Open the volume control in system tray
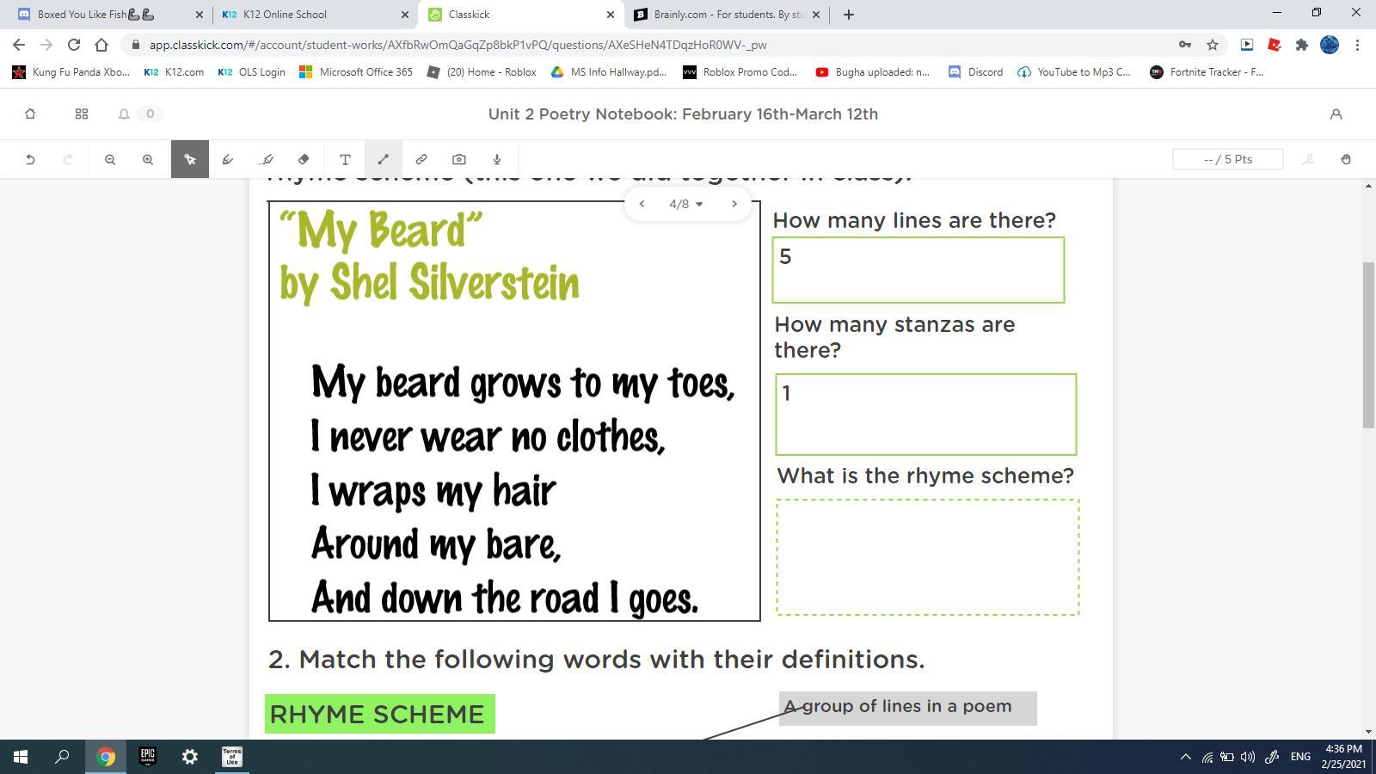The width and height of the screenshot is (1376, 774). pos(1248,757)
